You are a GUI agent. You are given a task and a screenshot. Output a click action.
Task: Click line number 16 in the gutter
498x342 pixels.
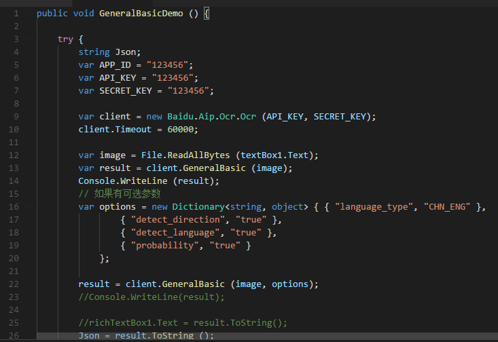point(15,206)
